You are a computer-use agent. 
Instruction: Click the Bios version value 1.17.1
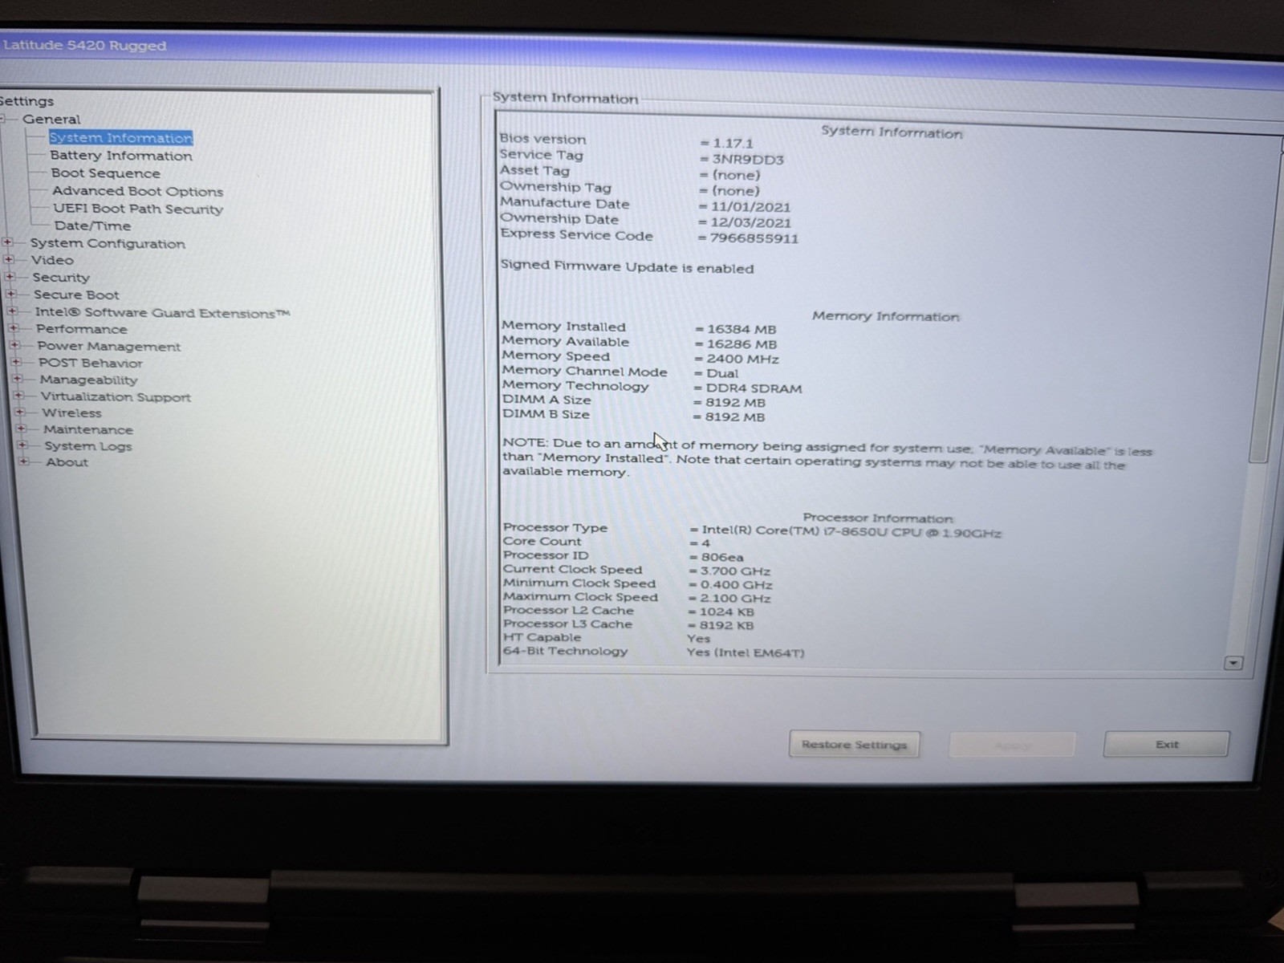click(733, 144)
